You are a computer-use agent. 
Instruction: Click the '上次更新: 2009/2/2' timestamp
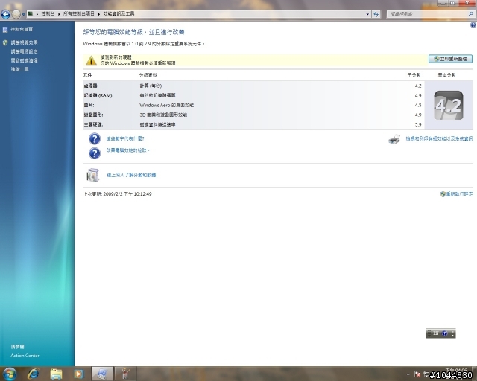(x=118, y=194)
